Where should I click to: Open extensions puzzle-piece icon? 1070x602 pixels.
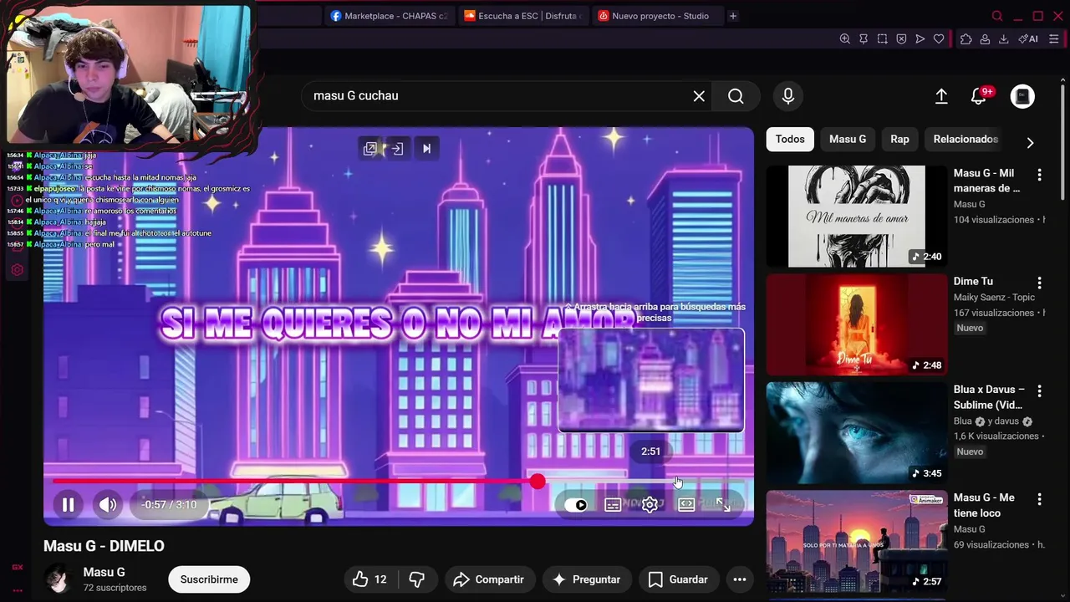(x=966, y=39)
